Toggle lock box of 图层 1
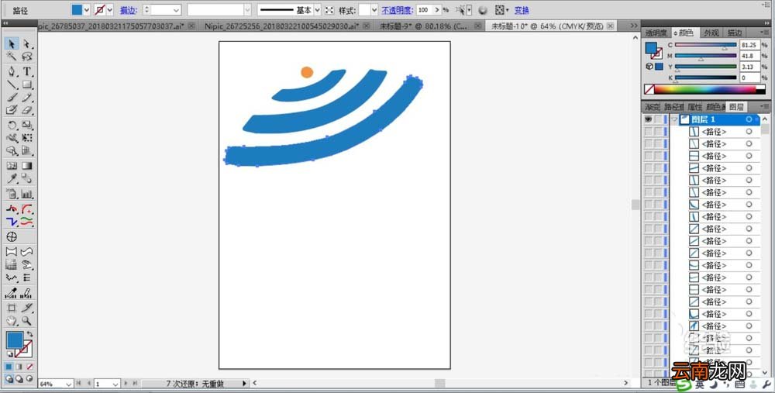Screen dimensions: 775x393 tap(658, 119)
